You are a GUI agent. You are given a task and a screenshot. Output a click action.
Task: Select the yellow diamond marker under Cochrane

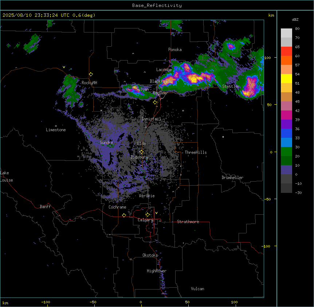click(x=124, y=215)
